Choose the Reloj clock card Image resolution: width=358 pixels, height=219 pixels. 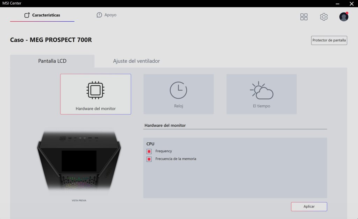pos(179,94)
